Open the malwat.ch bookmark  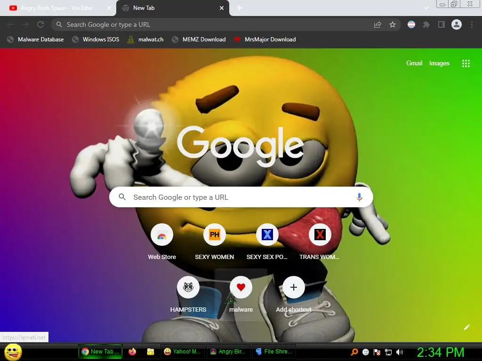click(145, 39)
